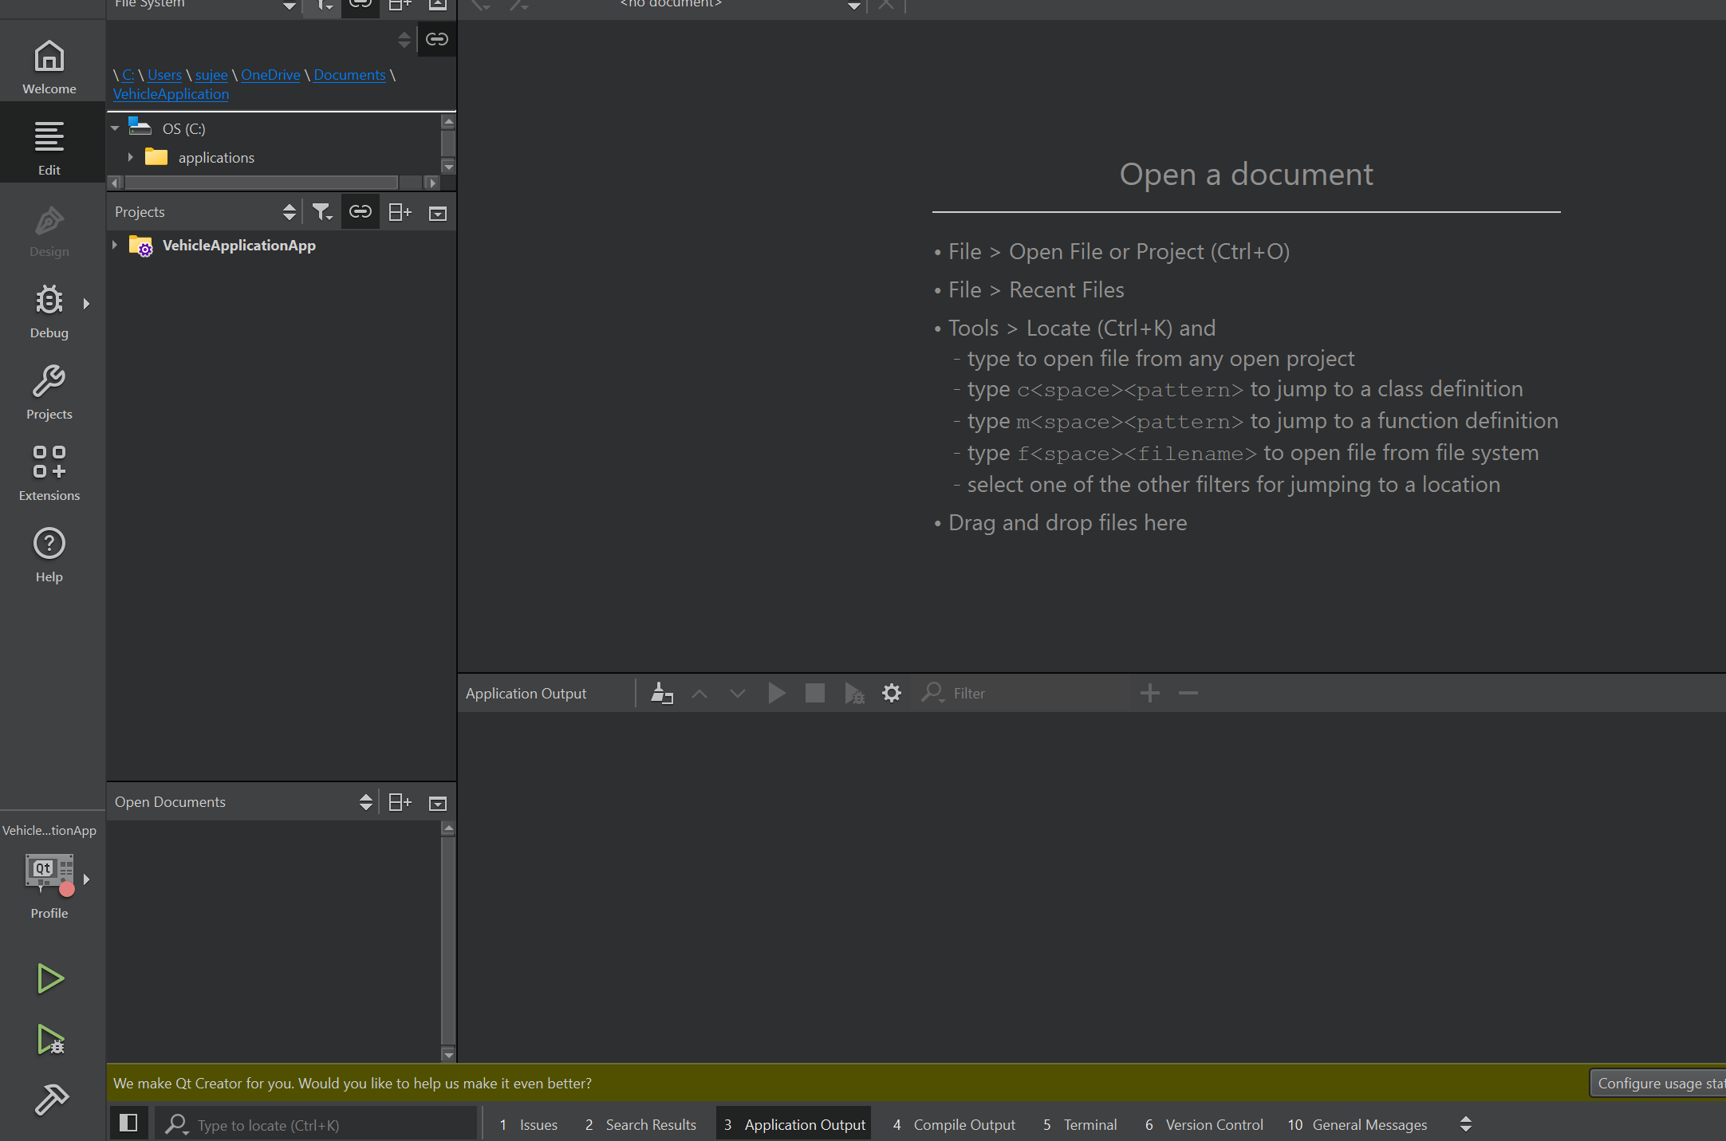Zoom in Application Output with plus
1726x1141 pixels.
pos(1149,693)
